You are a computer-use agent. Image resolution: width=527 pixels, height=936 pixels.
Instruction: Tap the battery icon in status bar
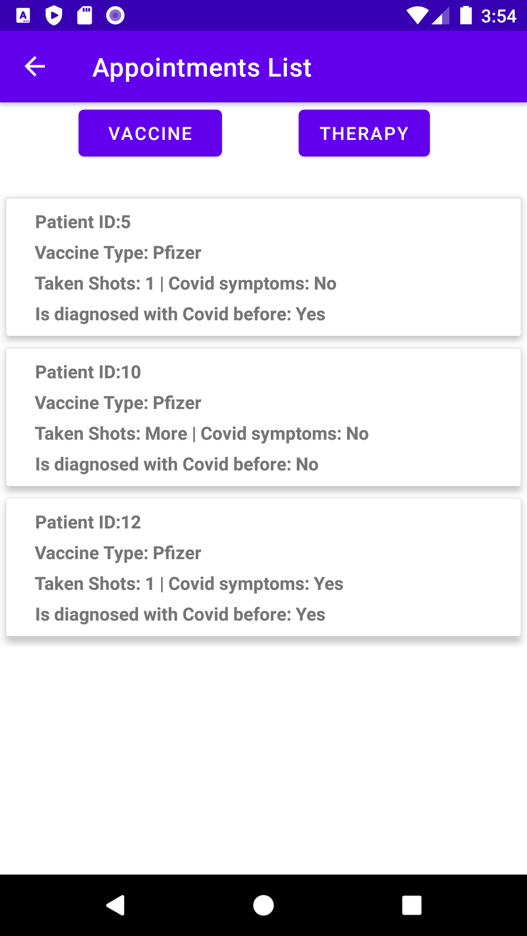pyautogui.click(x=466, y=16)
